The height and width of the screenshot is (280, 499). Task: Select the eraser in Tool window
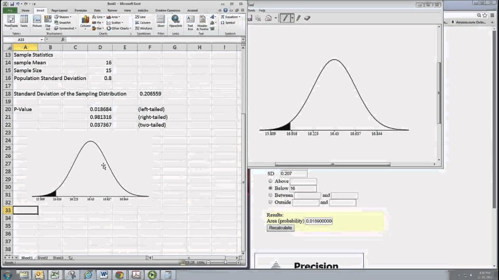pos(307,18)
